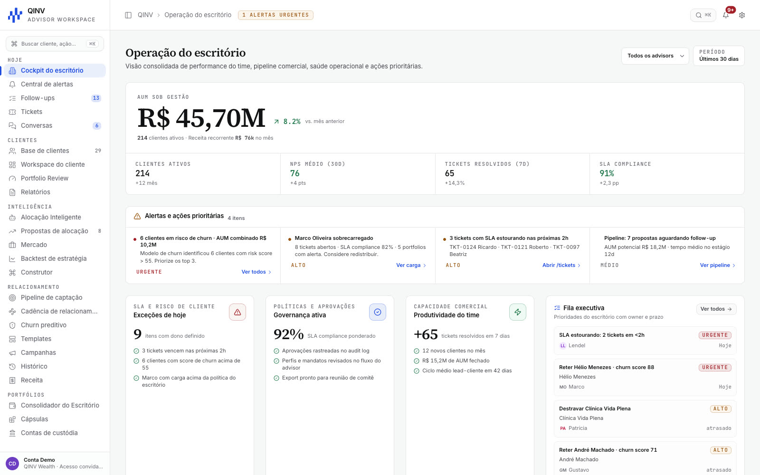The height and width of the screenshot is (475, 760).
Task: Open settings gear icon
Action: 742,15
